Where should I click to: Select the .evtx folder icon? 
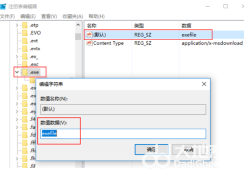tap(25, 49)
